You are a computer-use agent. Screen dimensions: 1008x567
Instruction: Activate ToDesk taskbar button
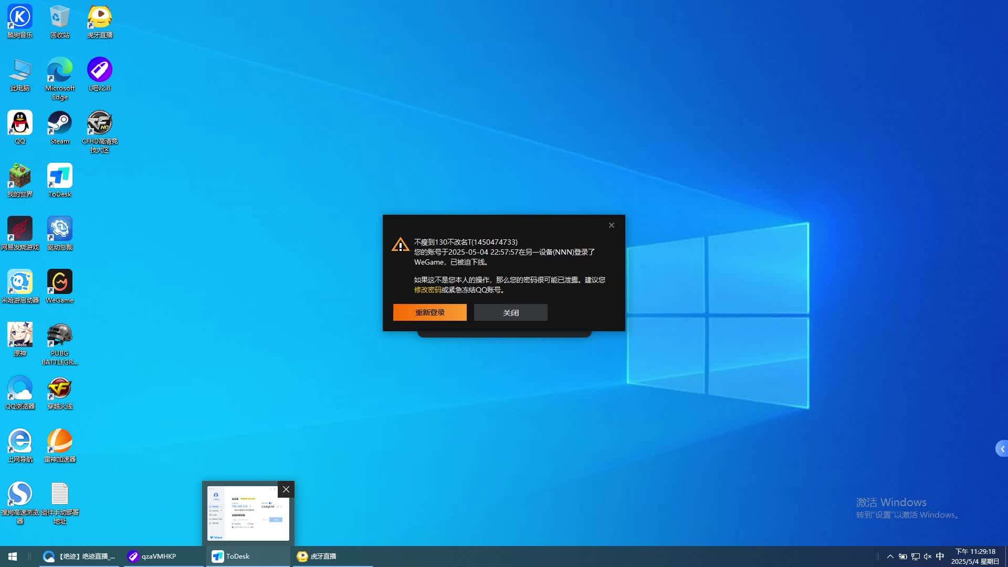pos(248,556)
